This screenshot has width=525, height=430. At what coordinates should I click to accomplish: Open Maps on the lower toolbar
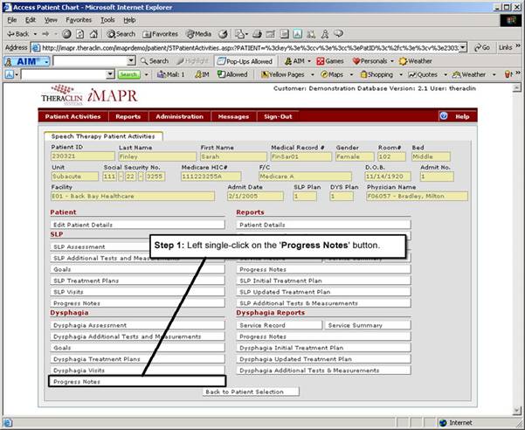332,74
